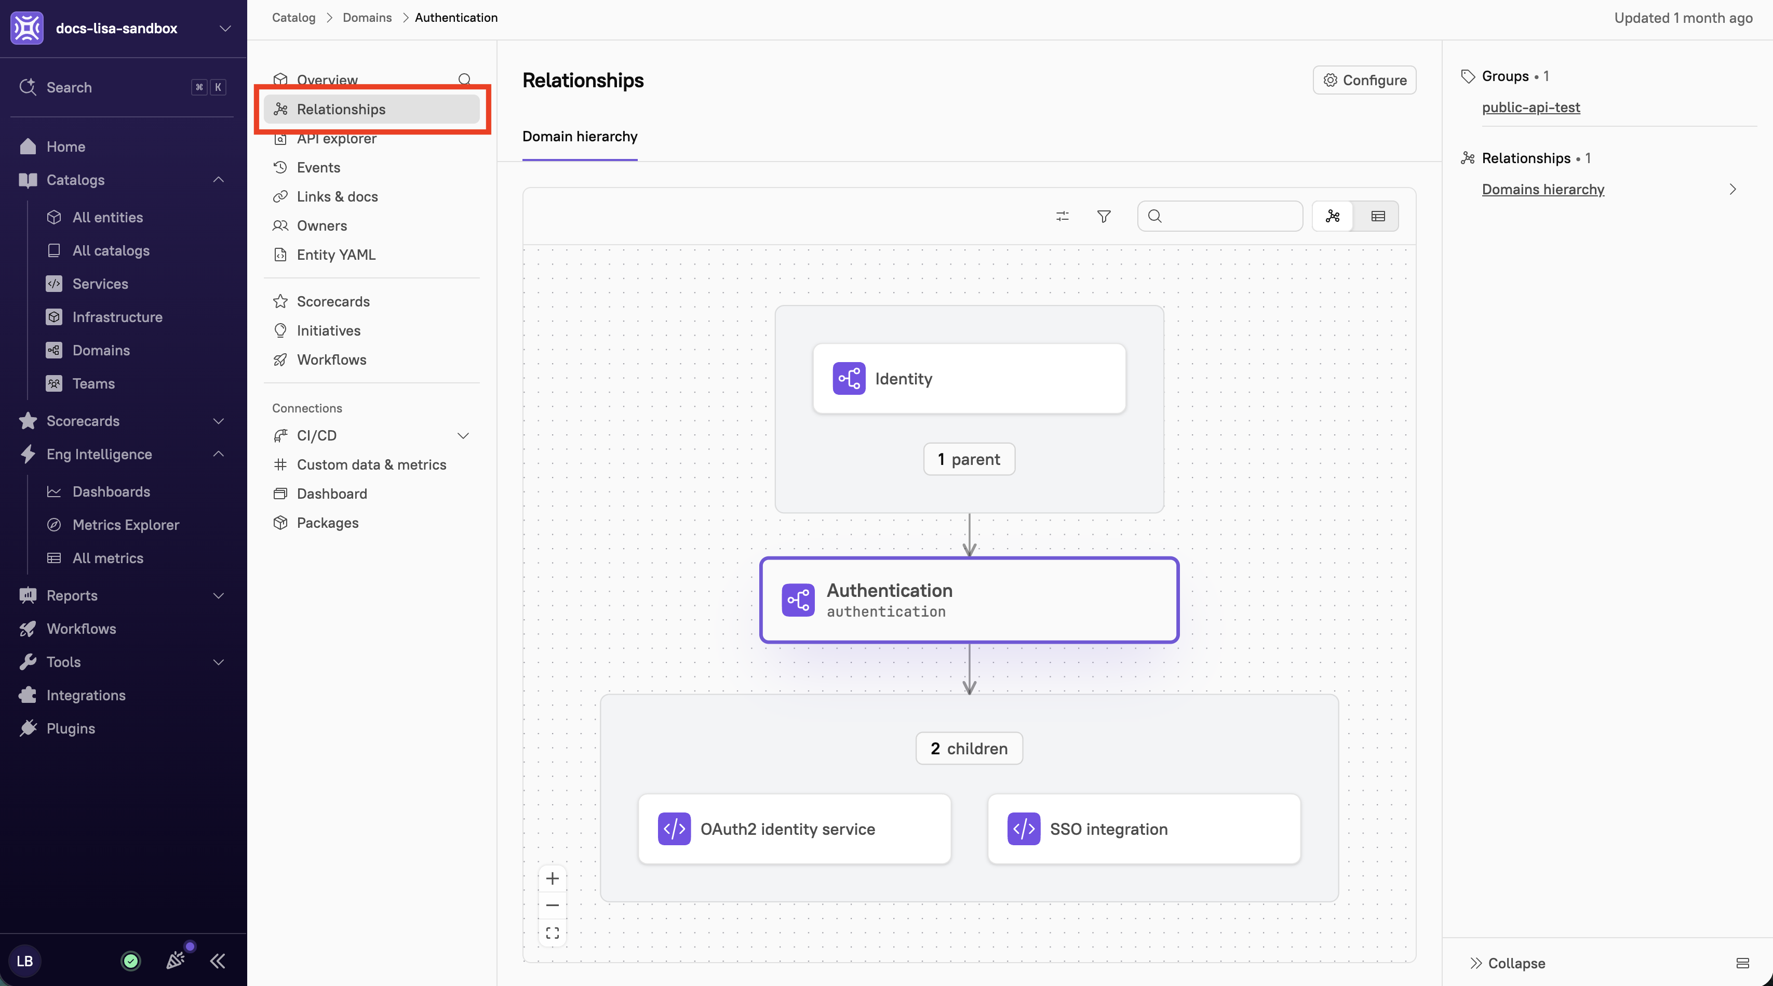Open Dashboards under Eng Intelligence
This screenshot has width=1773, height=986.
[x=111, y=491]
